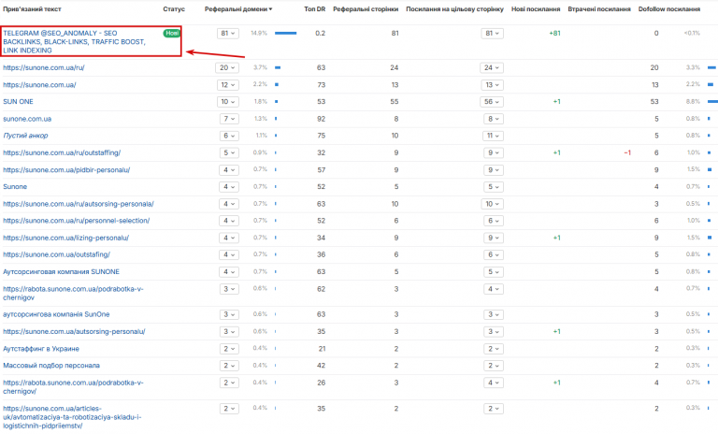
Task: Open the articles-uk avtomatizaciya anchor link
Action: click(72, 417)
